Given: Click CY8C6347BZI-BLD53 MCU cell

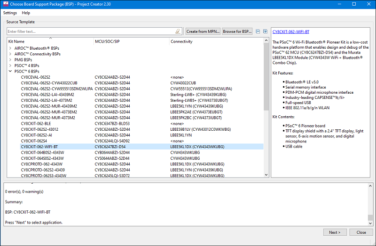Looking at the screenshot, I should [x=112, y=124].
